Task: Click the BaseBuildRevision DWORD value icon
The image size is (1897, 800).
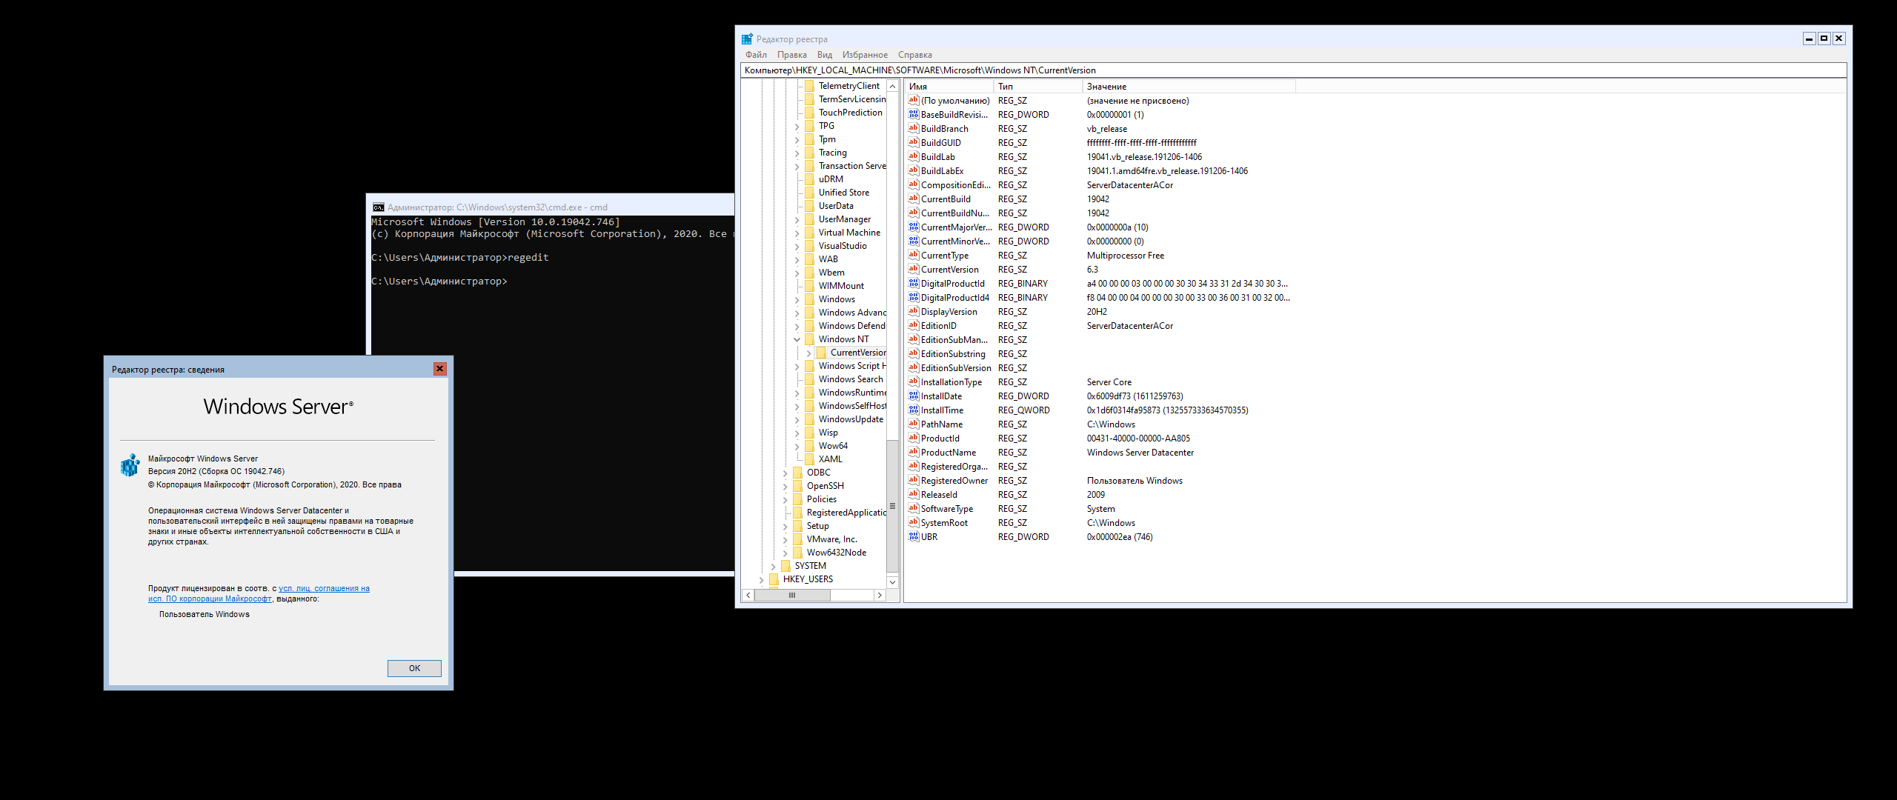Action: pyautogui.click(x=914, y=115)
